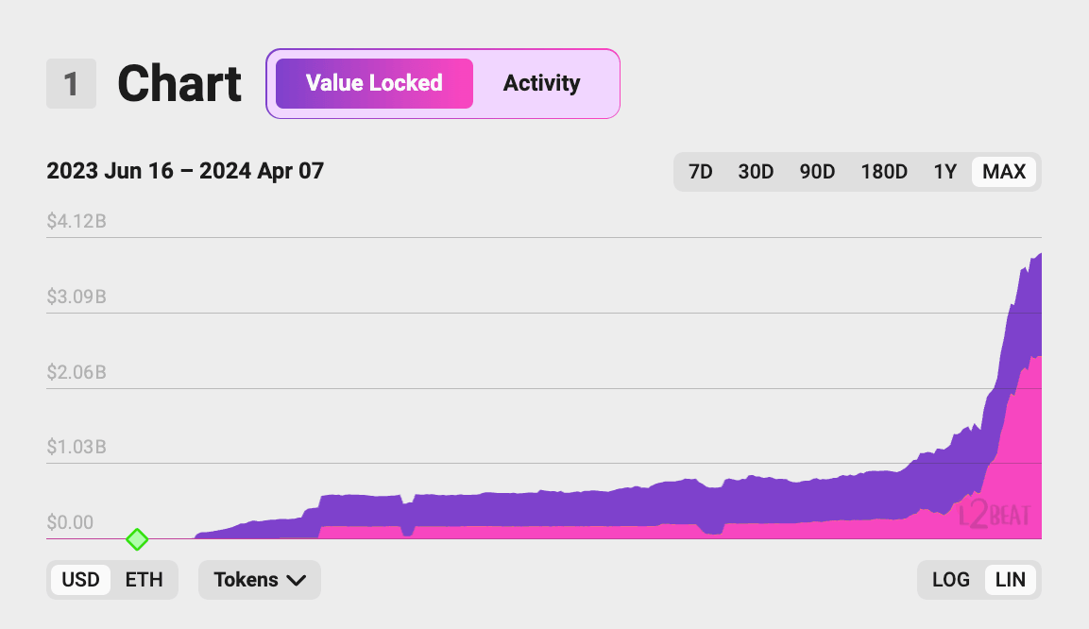Screen dimensions: 1089x629
Task: Select the 180D time range
Action: coord(884,172)
